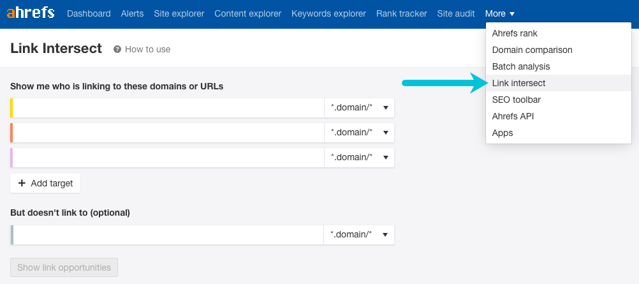This screenshot has width=639, height=284.
Task: Focus the yellow-marked target input field
Action: click(168, 108)
